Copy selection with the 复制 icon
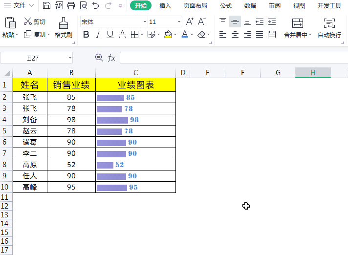This screenshot has height=255, width=348. pos(27,34)
